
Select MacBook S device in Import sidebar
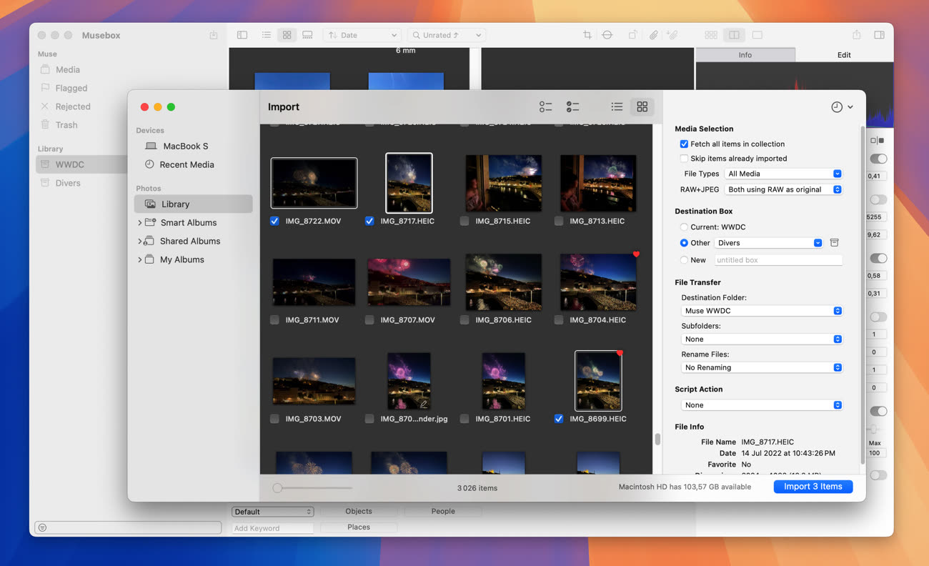(x=193, y=146)
